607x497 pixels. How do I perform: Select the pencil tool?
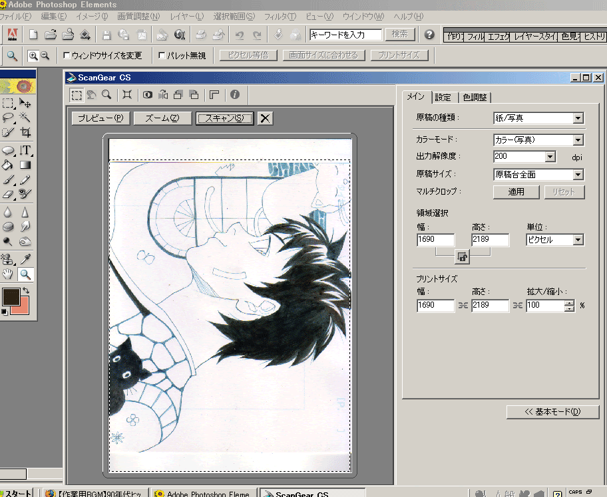25,179
